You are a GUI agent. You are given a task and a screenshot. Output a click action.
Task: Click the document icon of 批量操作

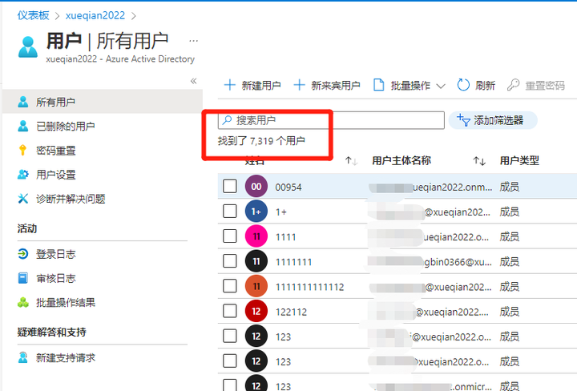point(378,85)
